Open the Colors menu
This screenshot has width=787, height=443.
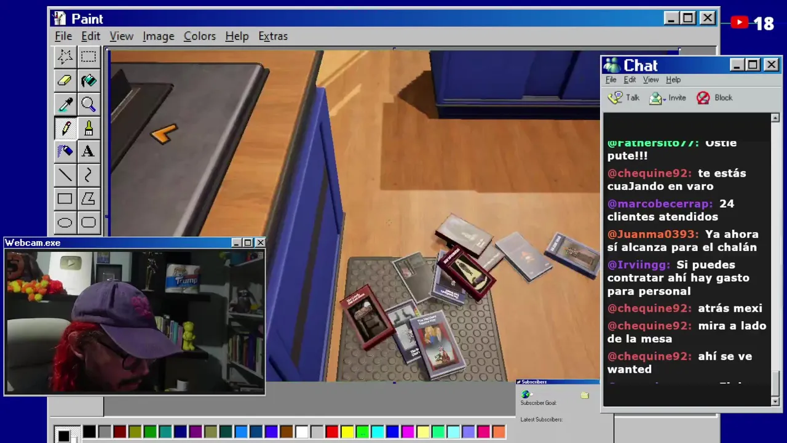coord(200,36)
